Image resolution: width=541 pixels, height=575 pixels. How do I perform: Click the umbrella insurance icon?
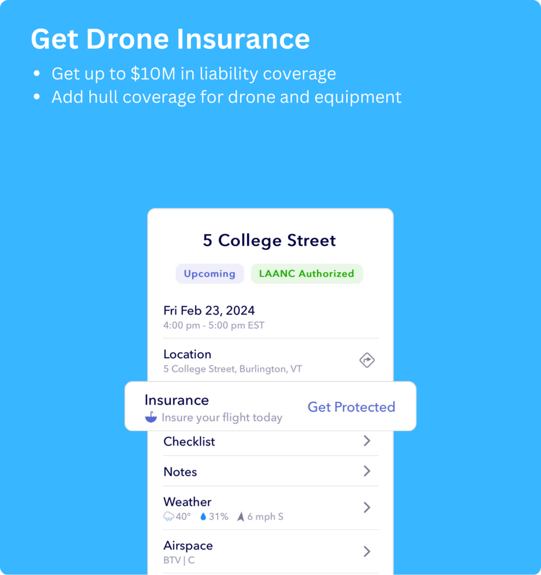(151, 417)
